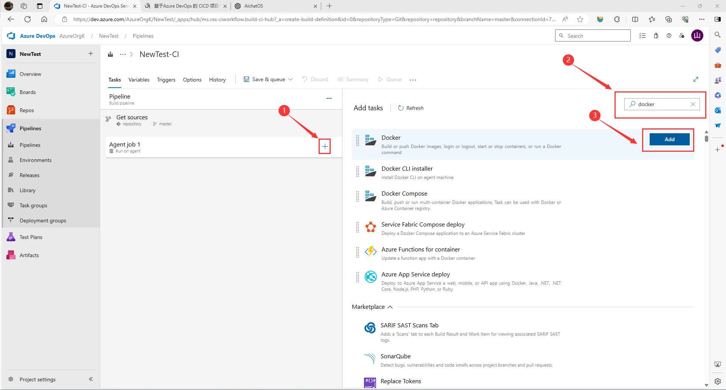The height and width of the screenshot is (390, 726).
Task: Select Azure Functions for container task
Action: [523, 253]
